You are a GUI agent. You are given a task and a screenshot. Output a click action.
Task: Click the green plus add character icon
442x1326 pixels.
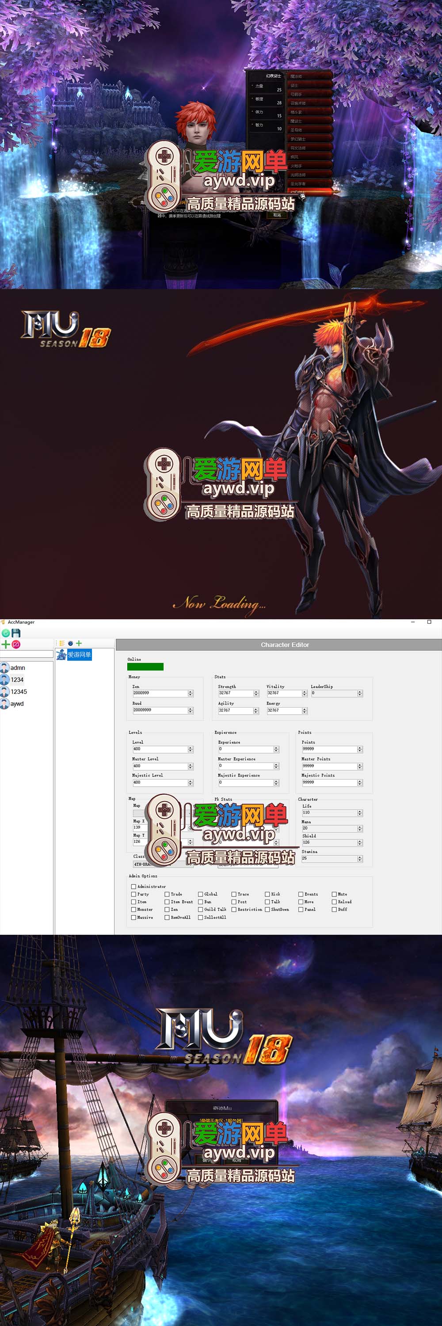tap(79, 644)
